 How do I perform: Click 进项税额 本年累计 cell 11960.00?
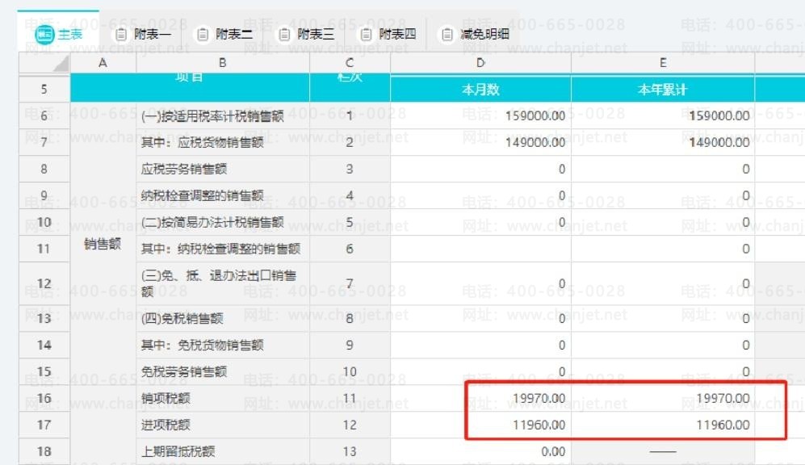[x=663, y=425]
